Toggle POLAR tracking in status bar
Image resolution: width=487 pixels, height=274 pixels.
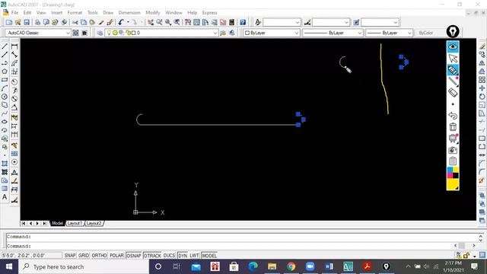[116, 256]
